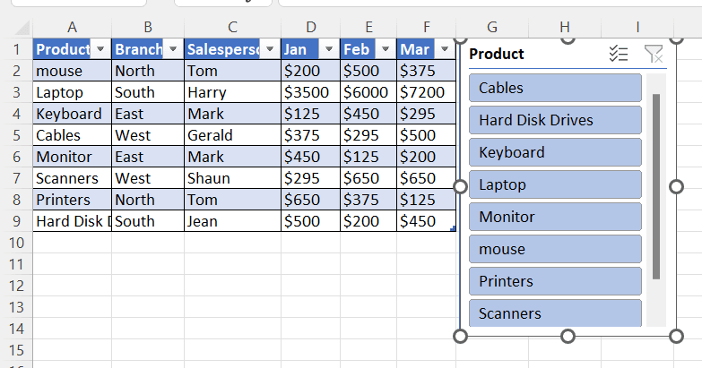Open the Mar column filter dropdown
The width and height of the screenshot is (702, 368).
[x=444, y=49]
